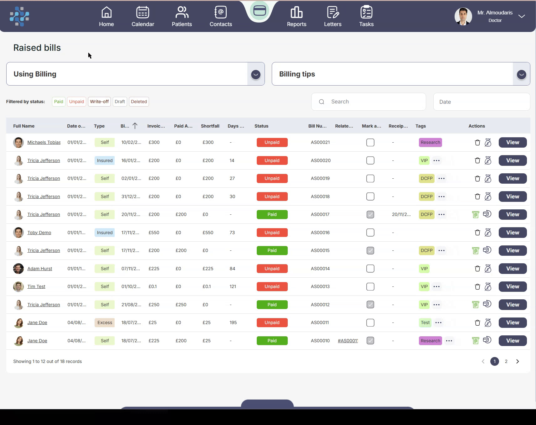
Task: Open receipt icon for bill AS00017
Action: click(475, 215)
